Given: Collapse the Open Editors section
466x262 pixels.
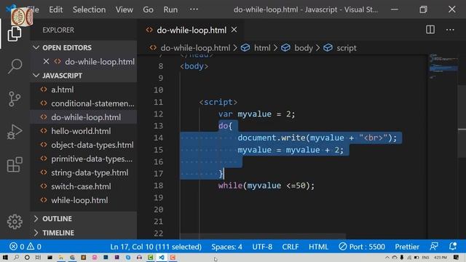Looking at the screenshot, I should [x=83, y=47].
